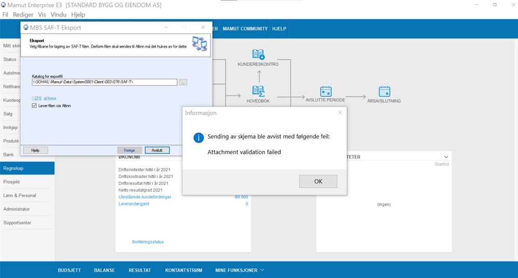The image size is (518, 278).
Task: Click the Hjelp button in SAF-T dialog
Action: tap(35, 150)
